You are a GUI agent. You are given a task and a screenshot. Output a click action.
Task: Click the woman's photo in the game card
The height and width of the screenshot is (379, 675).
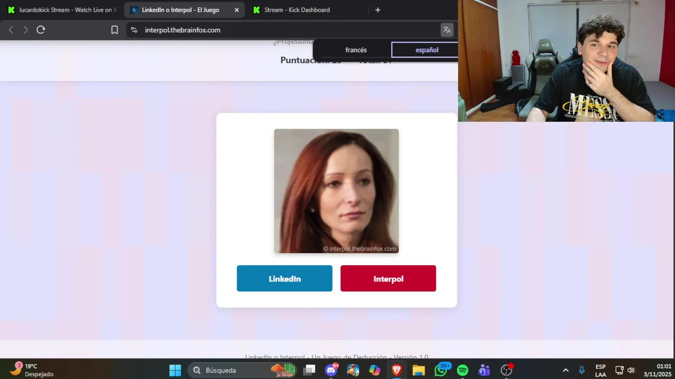coord(336,191)
